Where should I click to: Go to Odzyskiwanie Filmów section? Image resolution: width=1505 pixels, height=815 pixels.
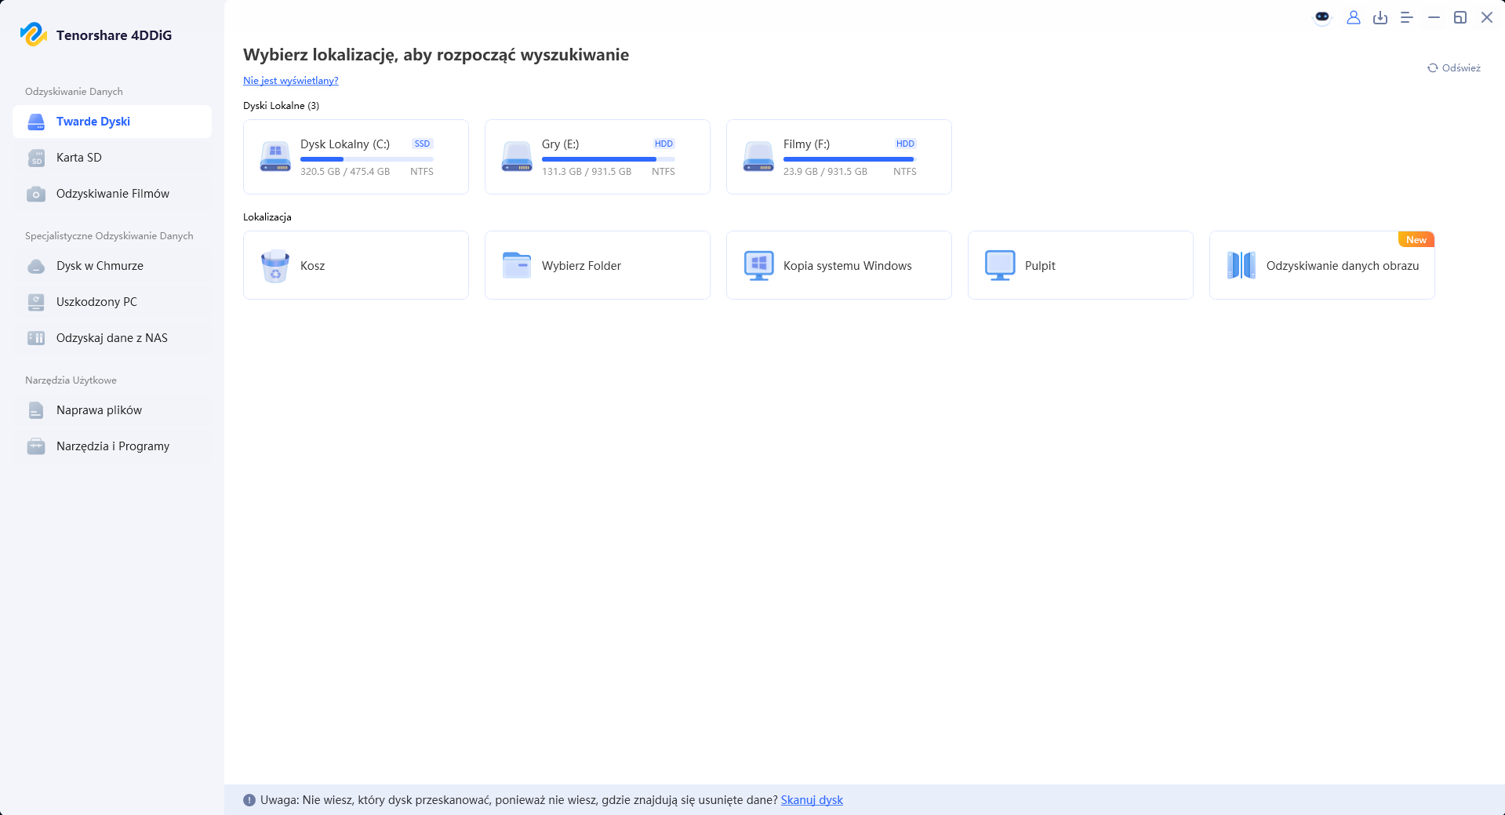(112, 194)
